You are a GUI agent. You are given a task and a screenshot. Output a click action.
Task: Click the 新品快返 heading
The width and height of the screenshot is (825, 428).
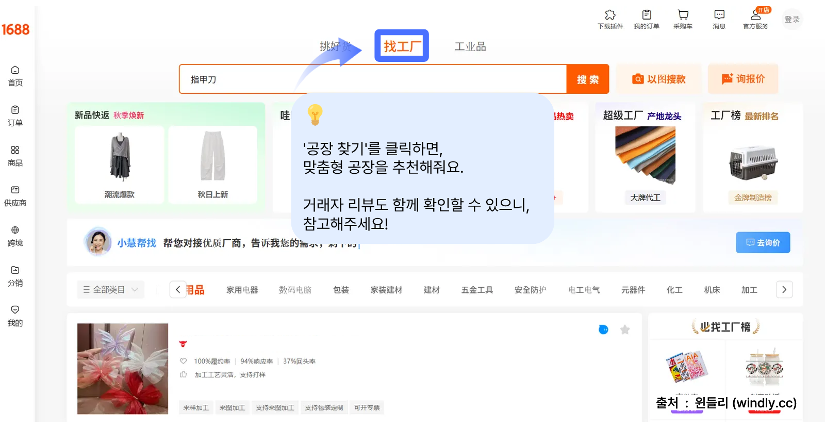(x=92, y=115)
